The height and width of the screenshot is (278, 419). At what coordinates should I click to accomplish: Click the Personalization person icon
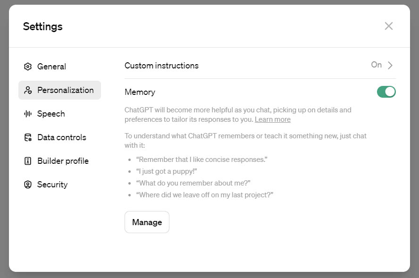pyautogui.click(x=28, y=90)
